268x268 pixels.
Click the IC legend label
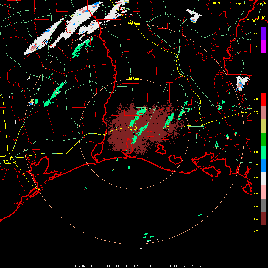tap(255, 192)
